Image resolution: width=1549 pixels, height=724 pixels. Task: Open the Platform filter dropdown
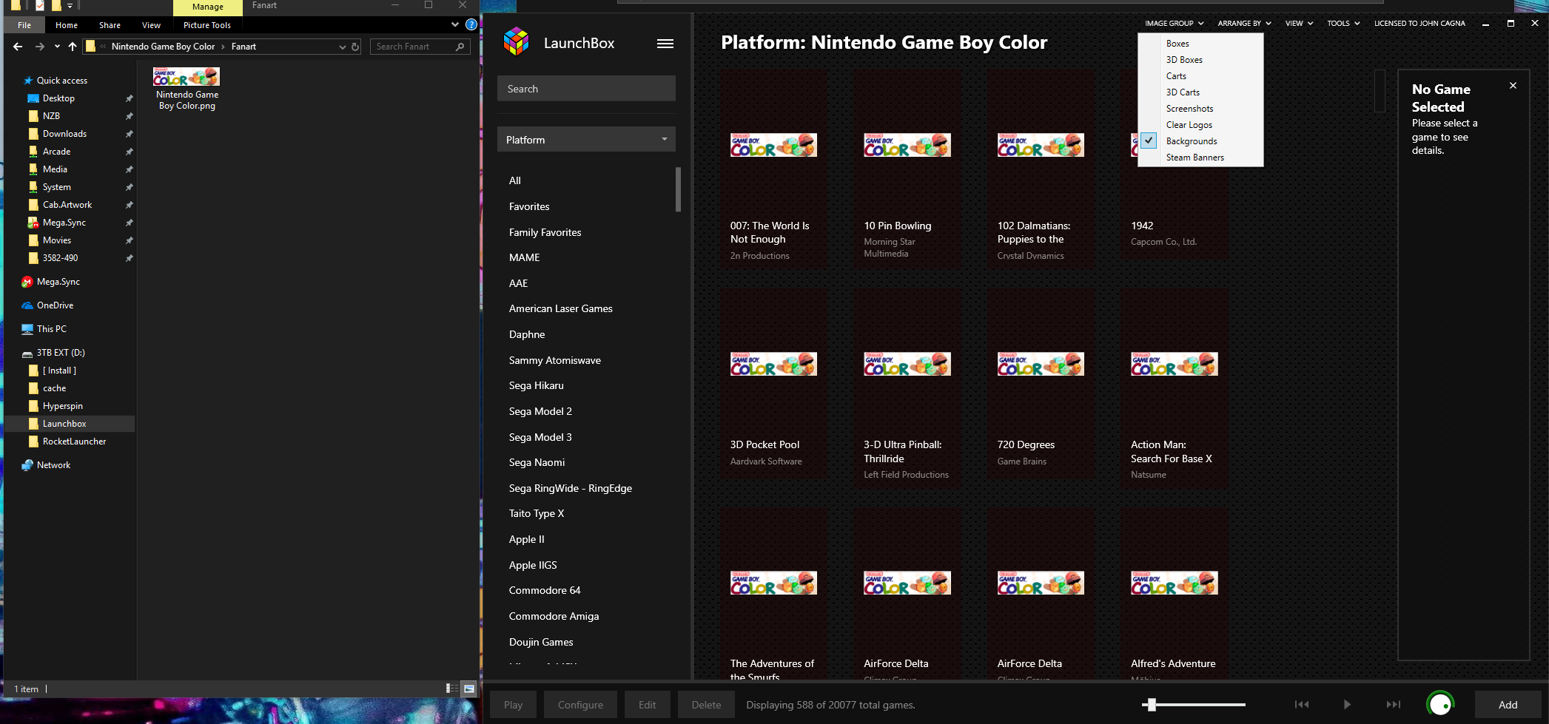click(x=586, y=140)
